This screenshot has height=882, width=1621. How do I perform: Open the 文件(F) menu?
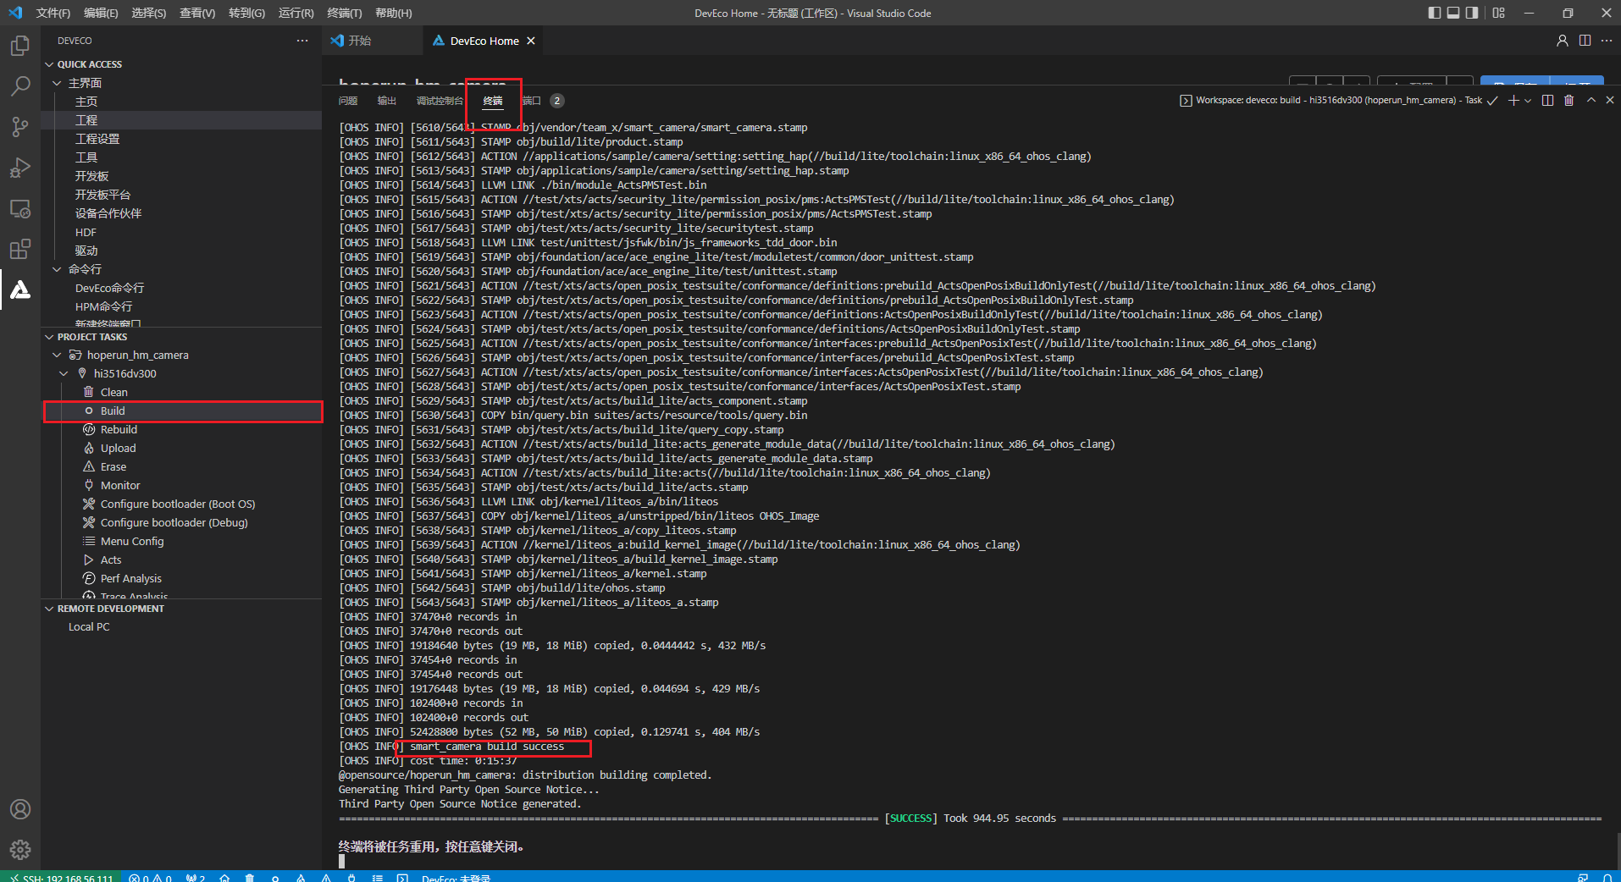tap(53, 13)
